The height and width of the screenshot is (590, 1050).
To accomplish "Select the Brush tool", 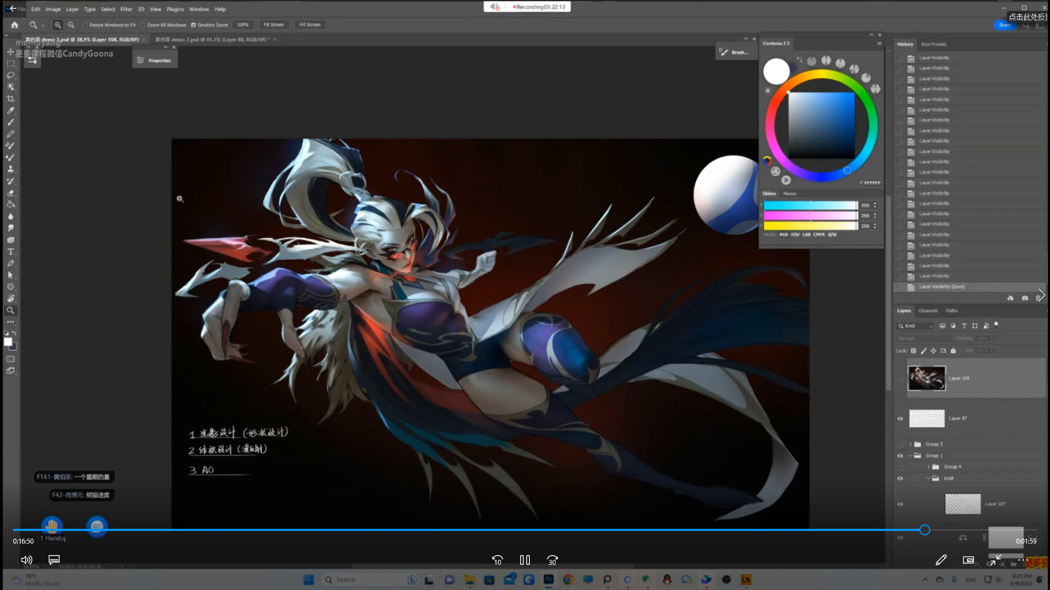I will [10, 122].
